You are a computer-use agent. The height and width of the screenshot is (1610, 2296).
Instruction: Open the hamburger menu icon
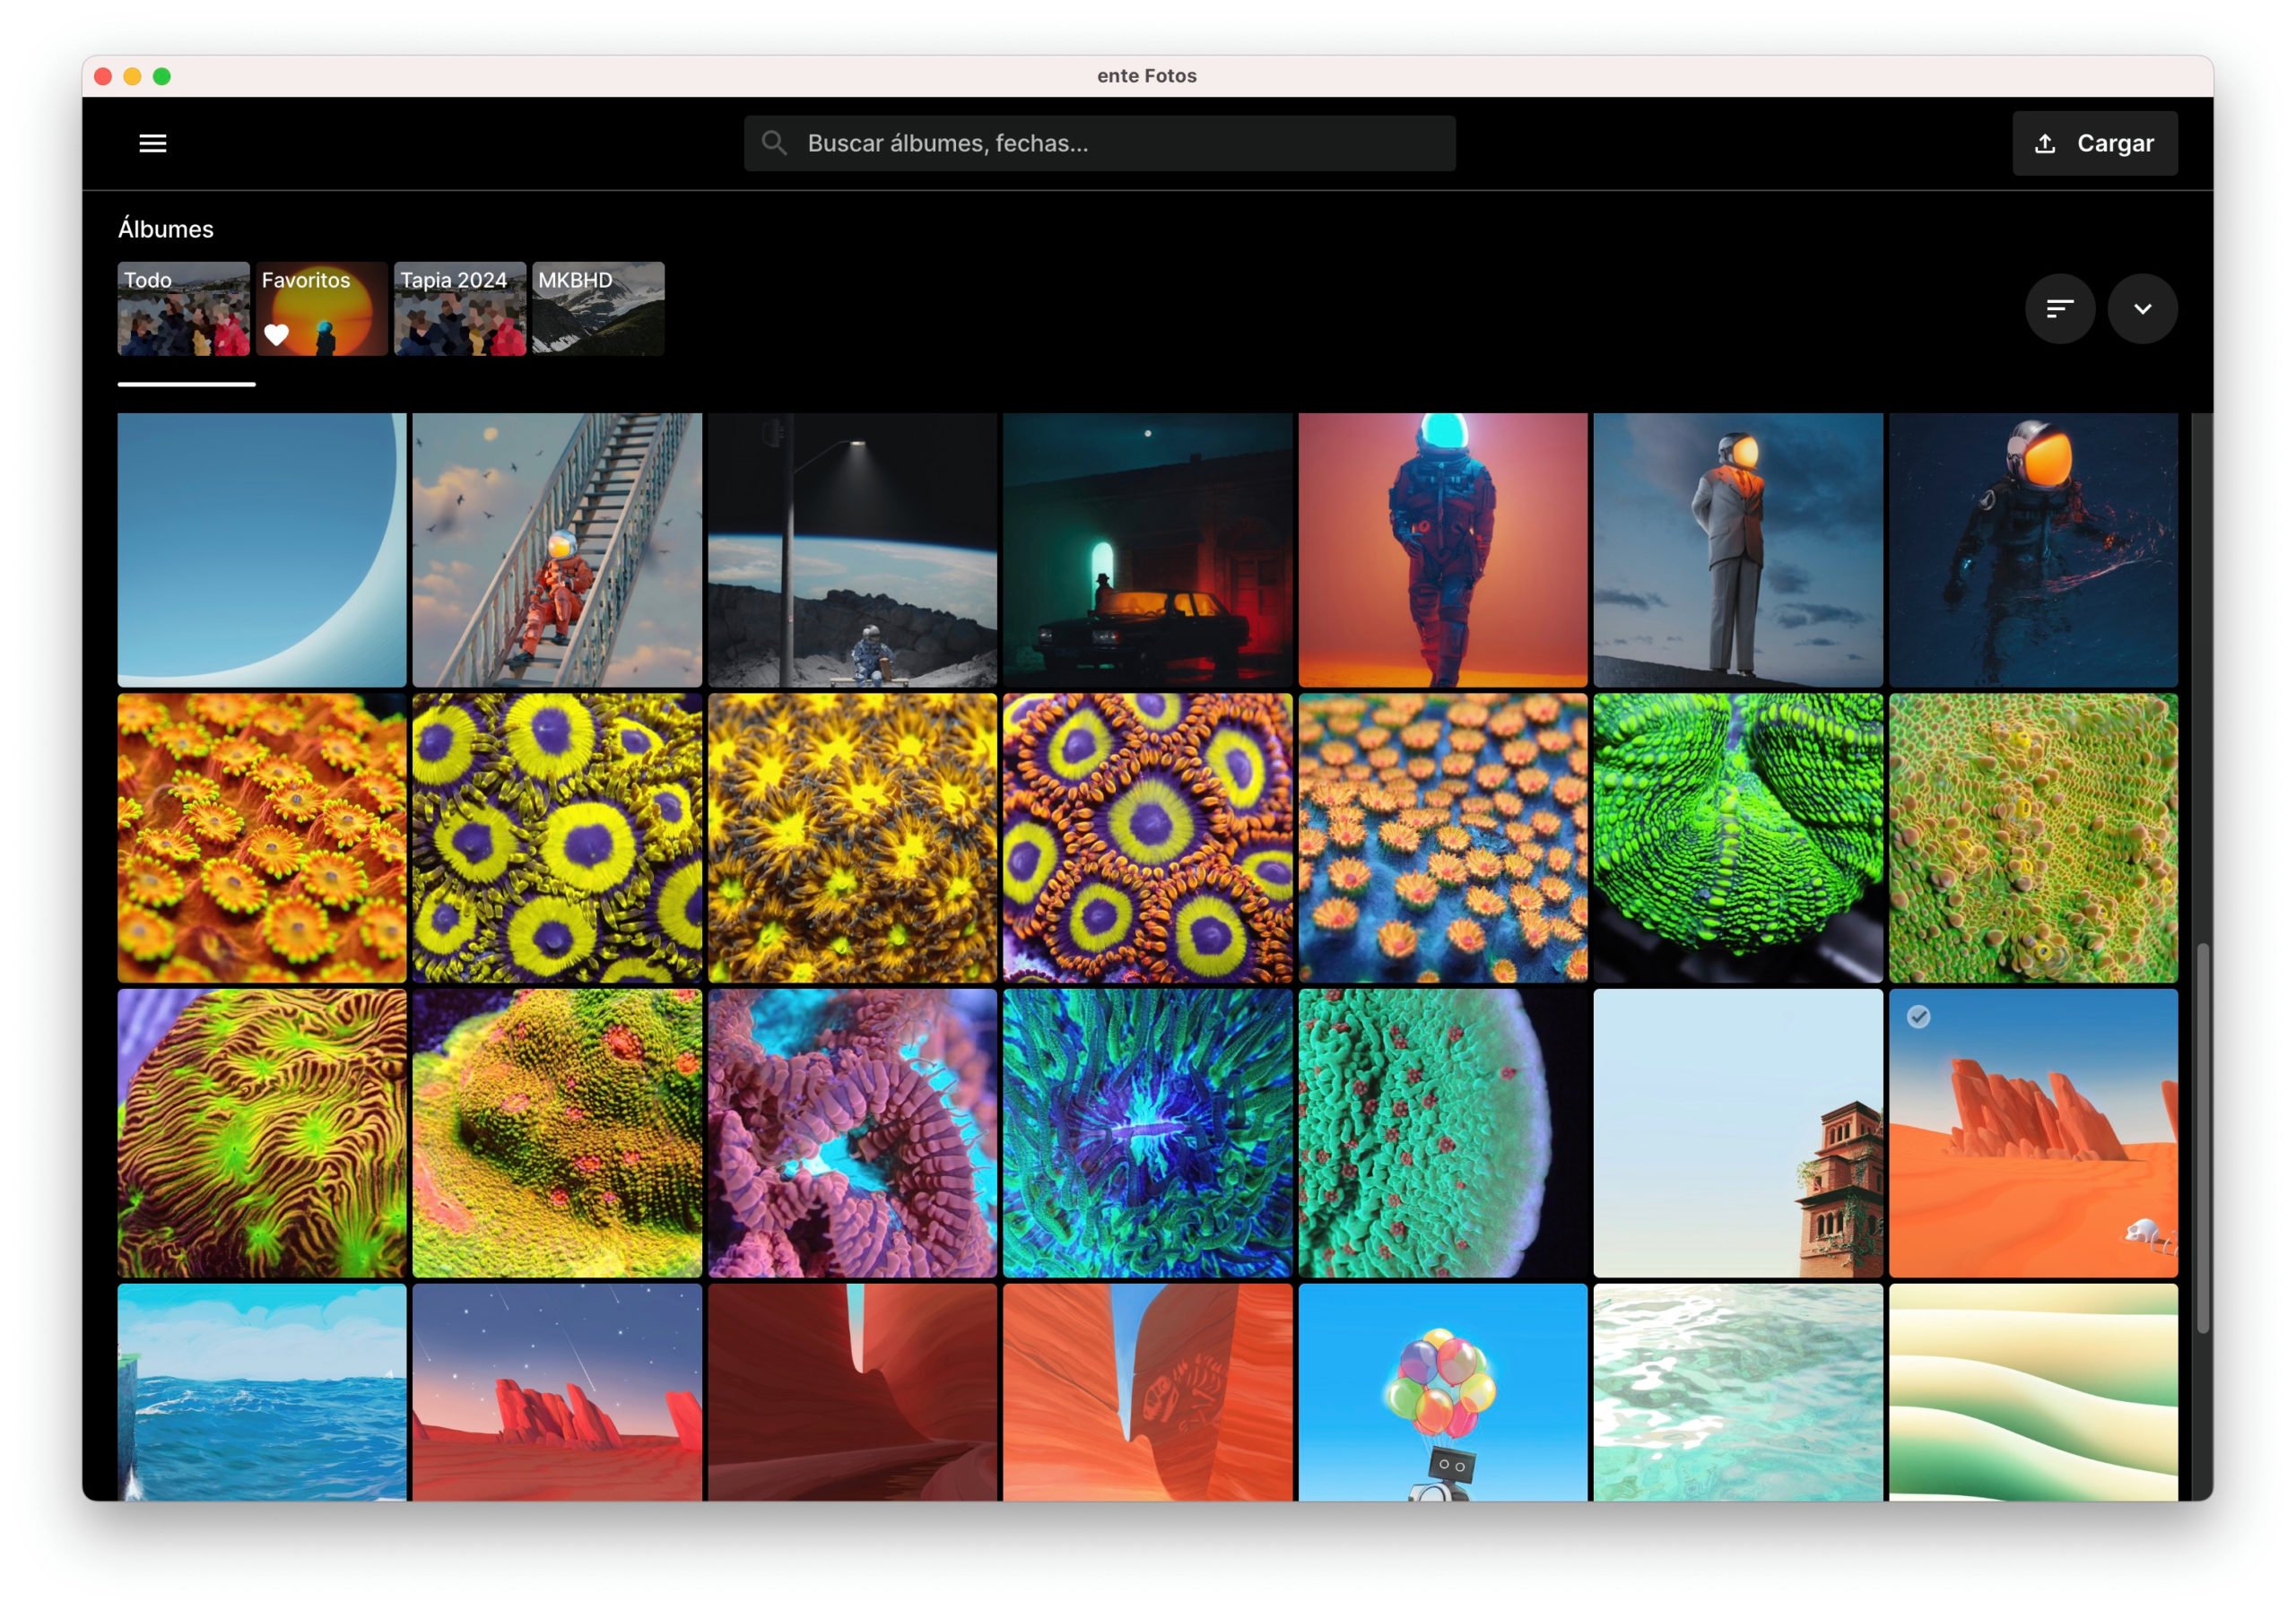(x=152, y=143)
